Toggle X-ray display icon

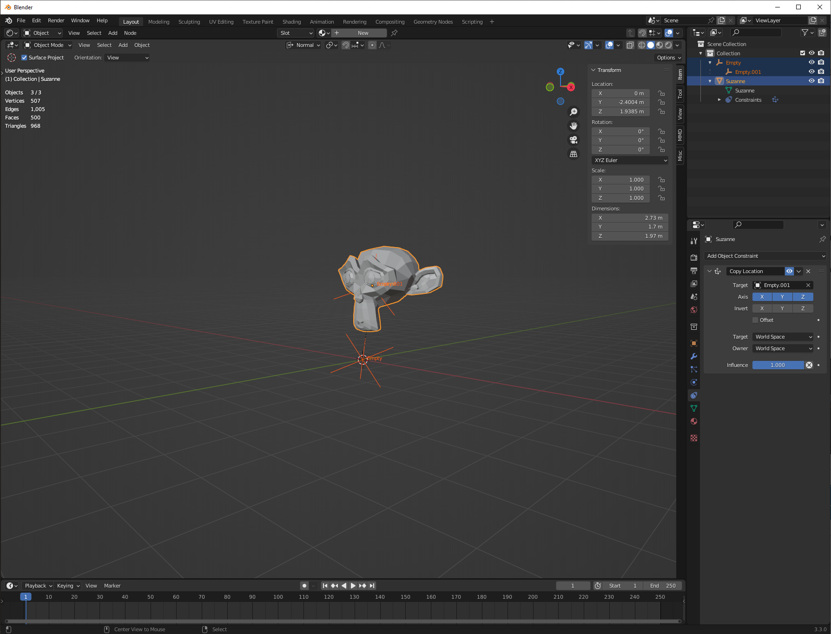(630, 45)
